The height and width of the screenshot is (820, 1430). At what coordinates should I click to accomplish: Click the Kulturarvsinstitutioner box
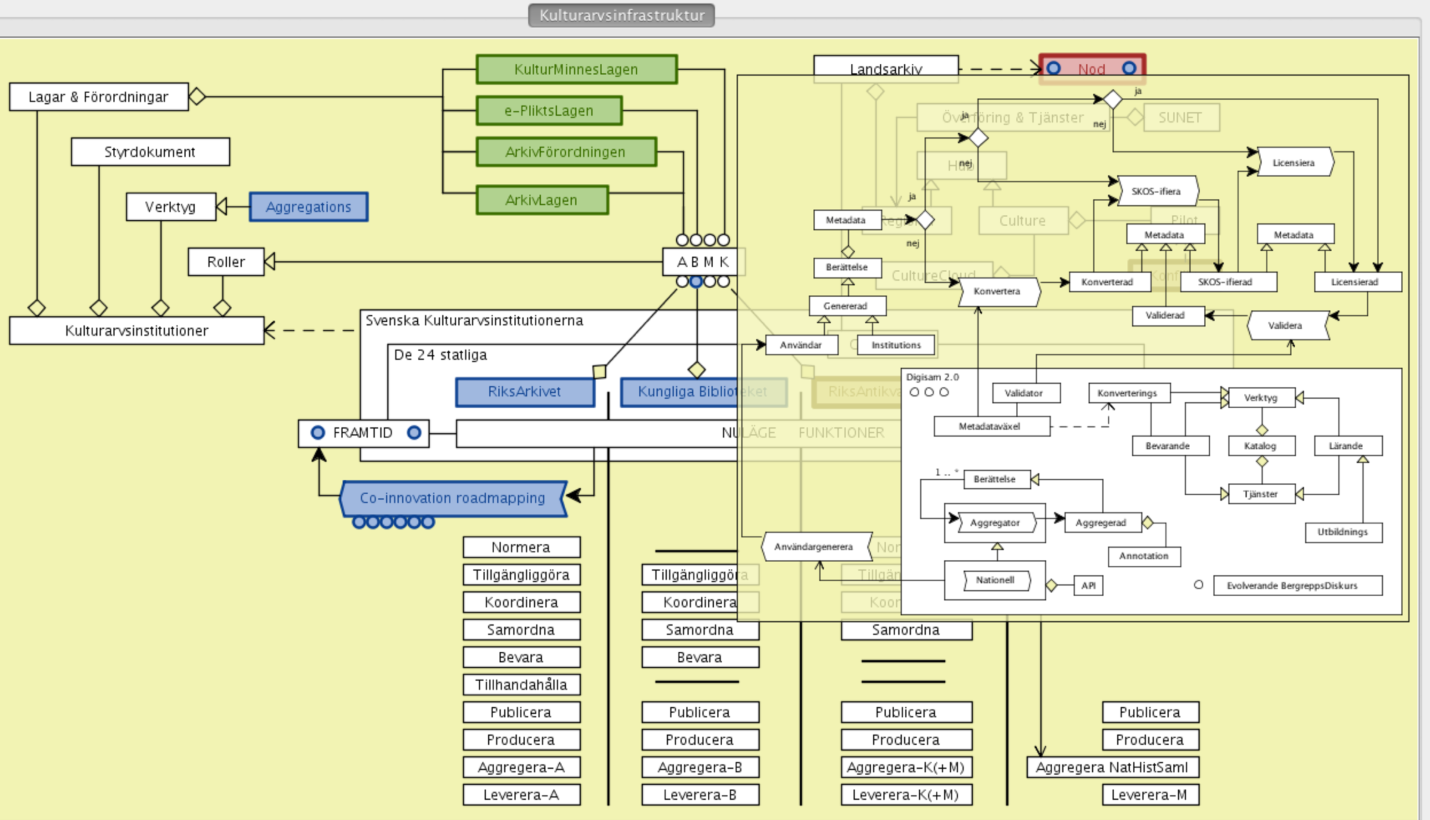coord(137,331)
